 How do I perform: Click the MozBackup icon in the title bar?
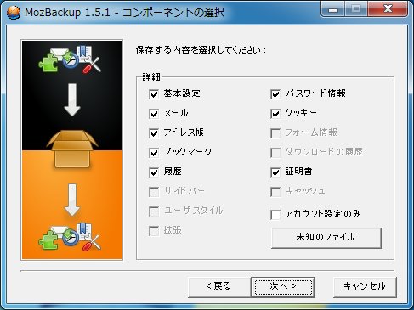13,12
